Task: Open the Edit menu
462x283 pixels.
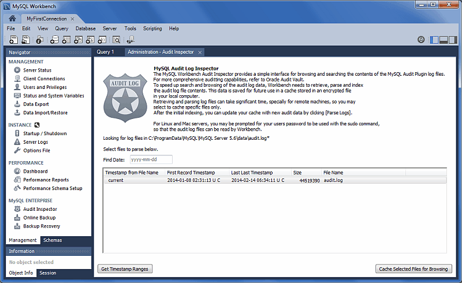Action: (26, 29)
